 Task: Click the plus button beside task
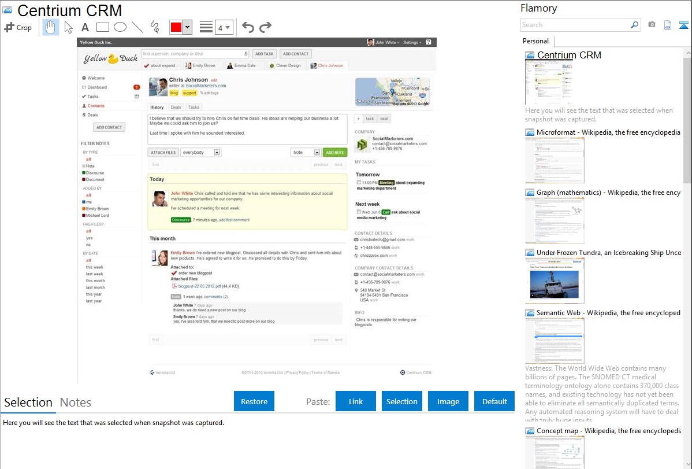click(x=358, y=119)
